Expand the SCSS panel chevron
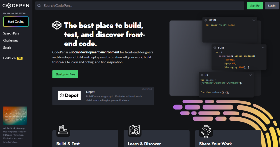 [263, 47]
